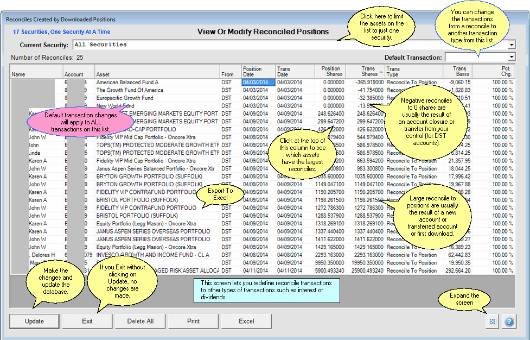Click the Print button
This screenshot has width=530, height=340.
coord(194,321)
